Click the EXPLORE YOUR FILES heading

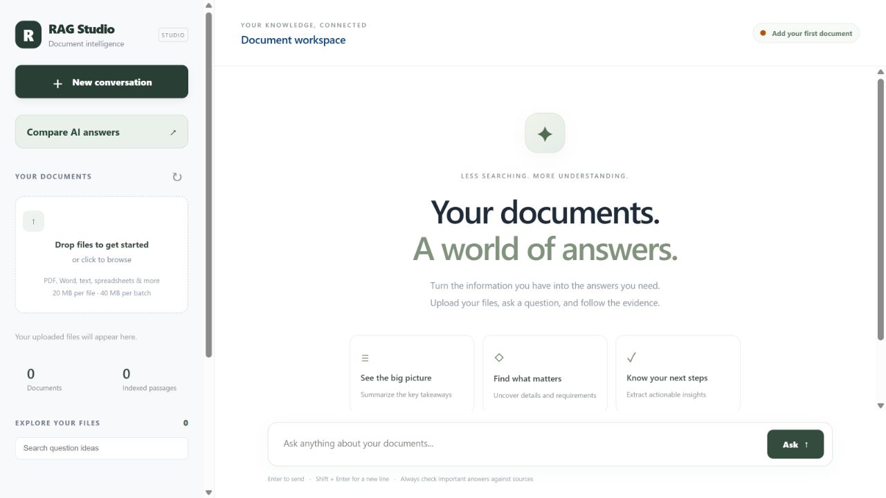(57, 423)
